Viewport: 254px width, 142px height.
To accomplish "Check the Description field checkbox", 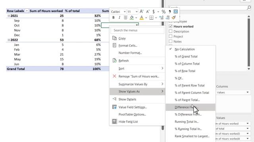I will pos(170,31).
